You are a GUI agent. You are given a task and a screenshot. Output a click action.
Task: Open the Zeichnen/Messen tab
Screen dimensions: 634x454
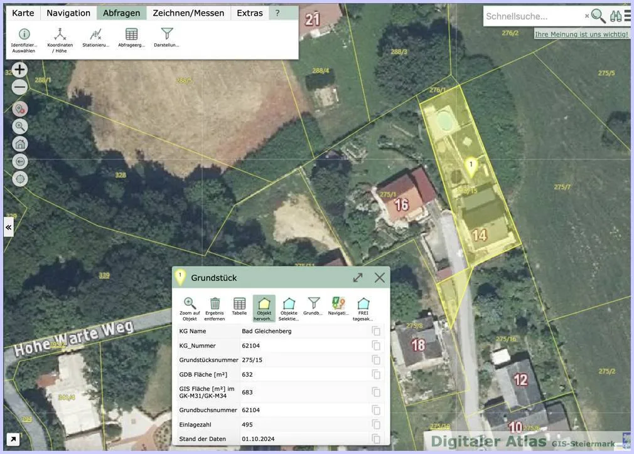point(188,13)
